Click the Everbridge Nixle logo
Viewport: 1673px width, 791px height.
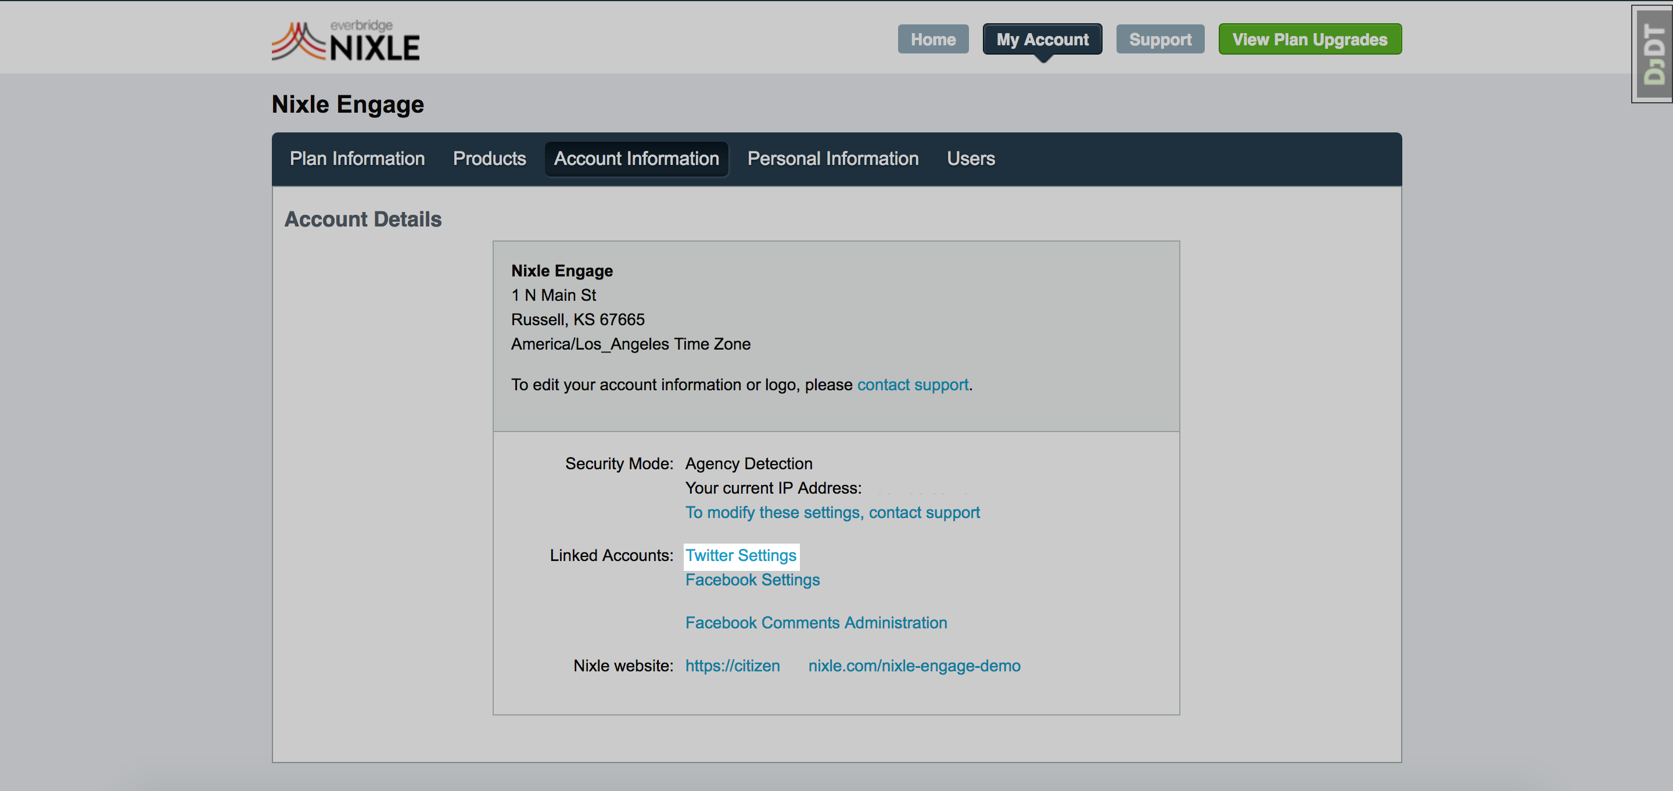(x=346, y=41)
